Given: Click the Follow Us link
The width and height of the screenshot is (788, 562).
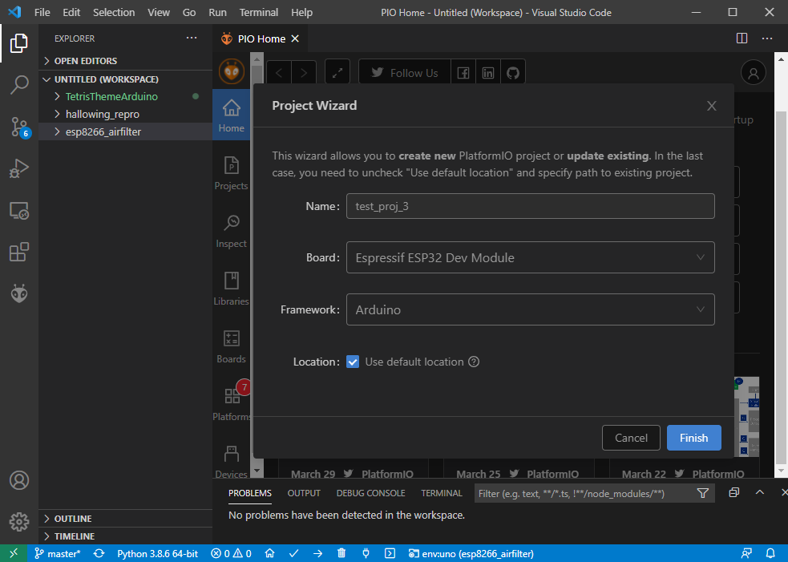Looking at the screenshot, I should tap(404, 71).
